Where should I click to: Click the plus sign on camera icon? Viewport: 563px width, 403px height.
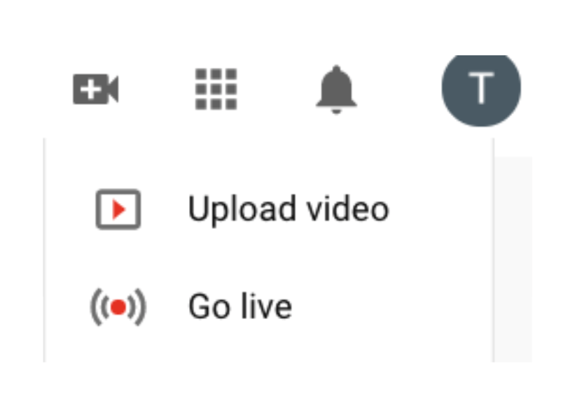pyautogui.click(x=90, y=90)
